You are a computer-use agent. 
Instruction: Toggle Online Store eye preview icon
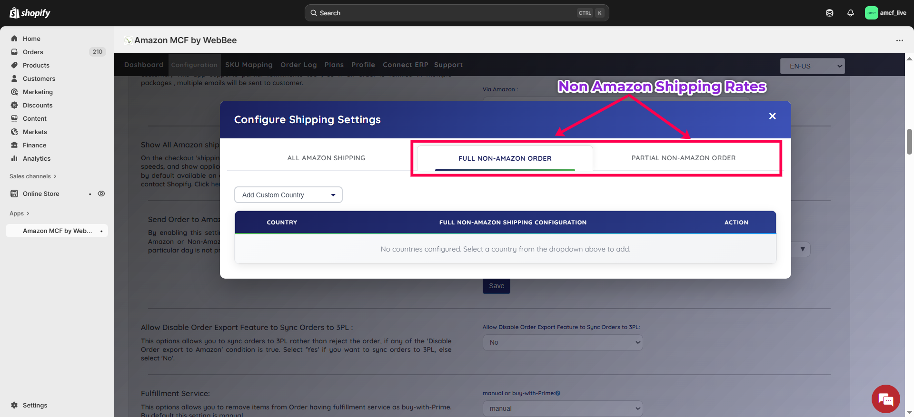(101, 194)
